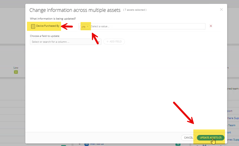Click the green 0 badge under Low
Image resolution: width=239 pixels, height=146 pixels.
(x=16, y=72)
